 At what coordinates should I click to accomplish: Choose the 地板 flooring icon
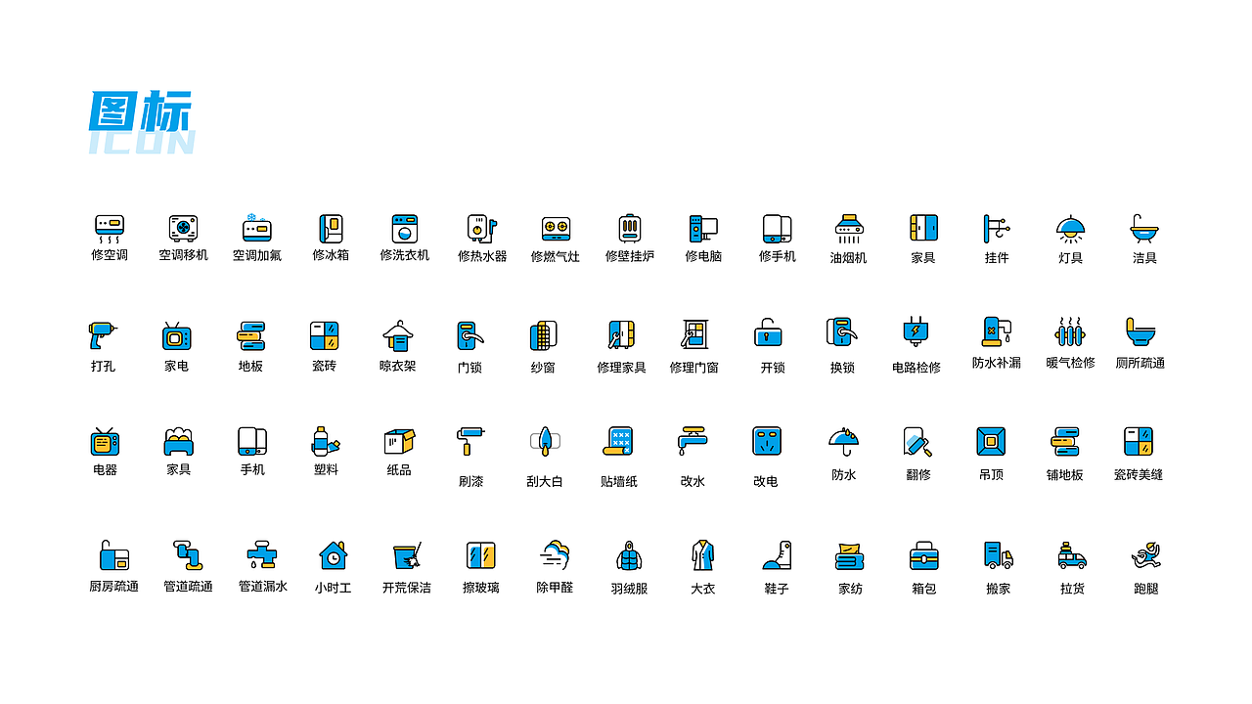click(251, 336)
